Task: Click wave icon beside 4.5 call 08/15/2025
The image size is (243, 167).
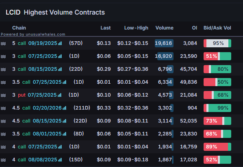Action: (3, 121)
